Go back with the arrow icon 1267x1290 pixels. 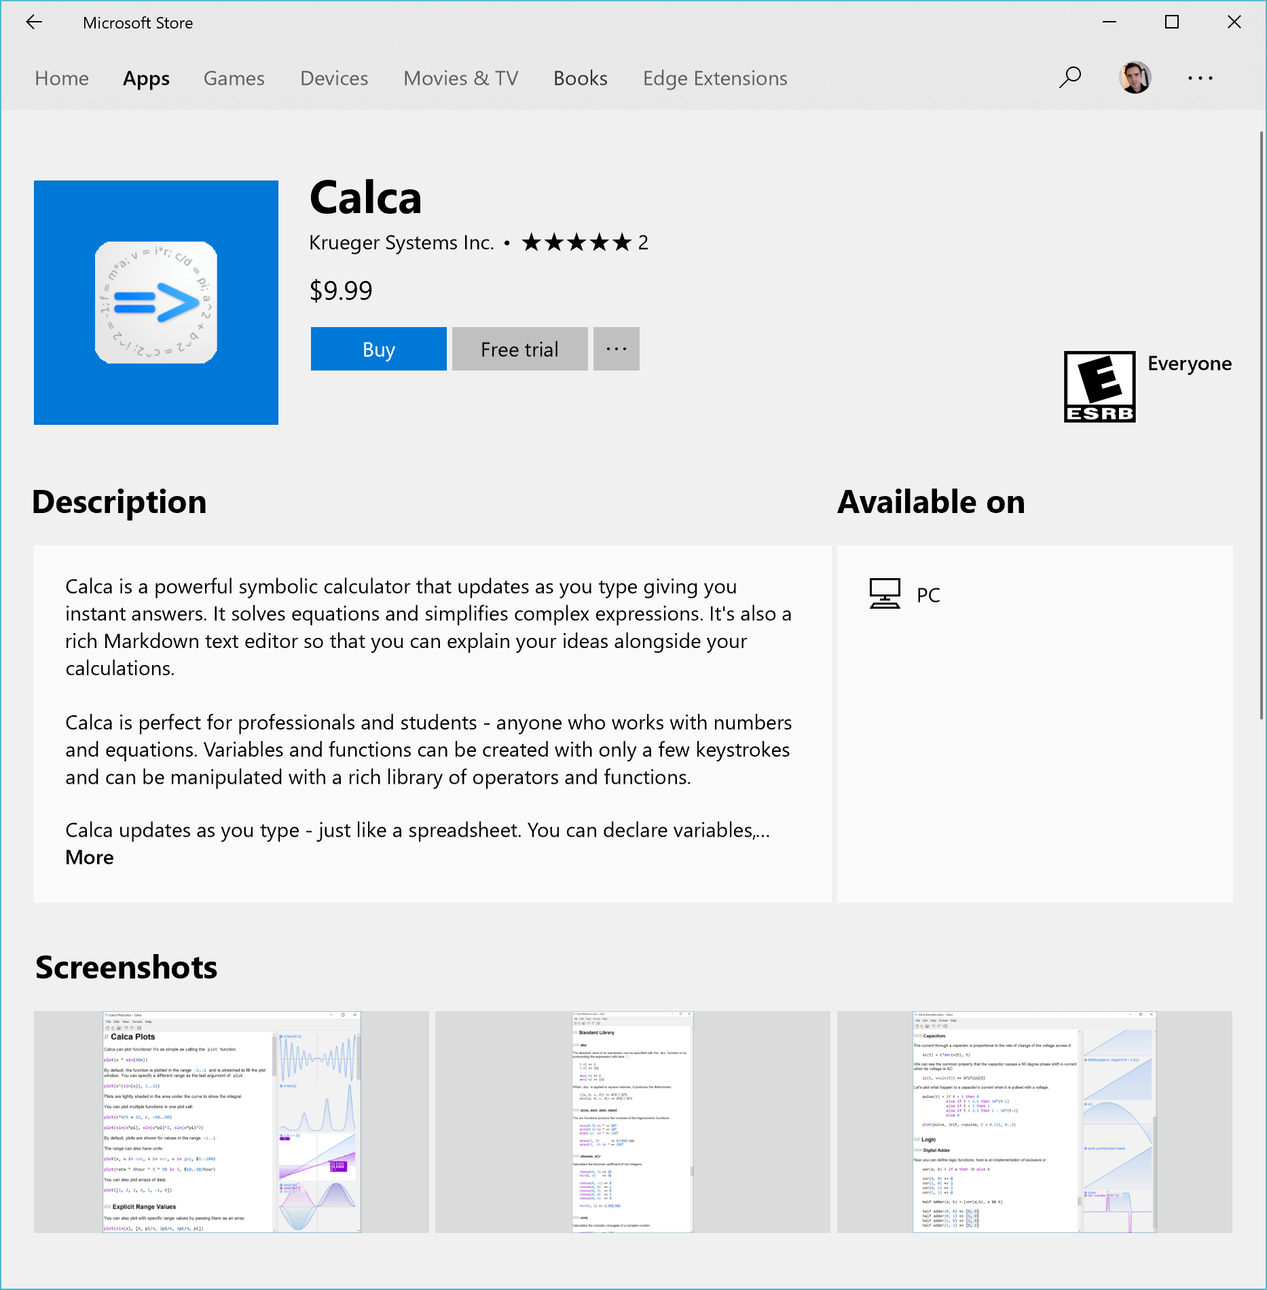coord(34,22)
